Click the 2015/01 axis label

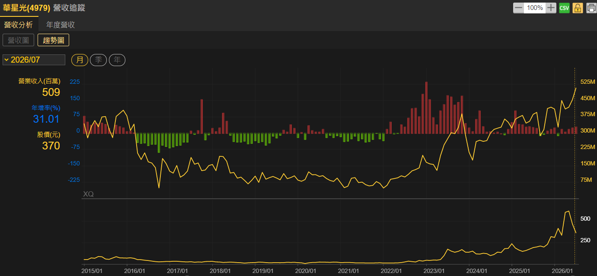click(92, 271)
